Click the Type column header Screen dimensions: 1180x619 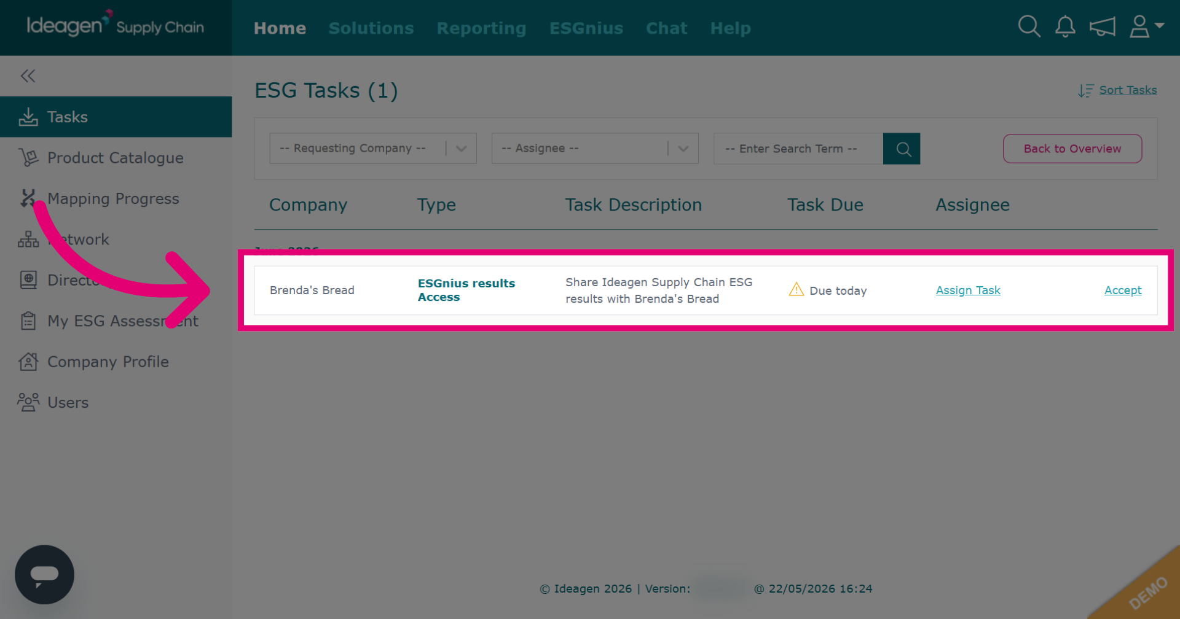click(x=436, y=205)
